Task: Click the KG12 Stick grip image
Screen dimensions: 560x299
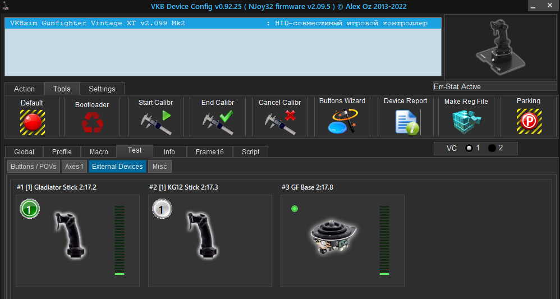Action: pyautogui.click(x=202, y=235)
